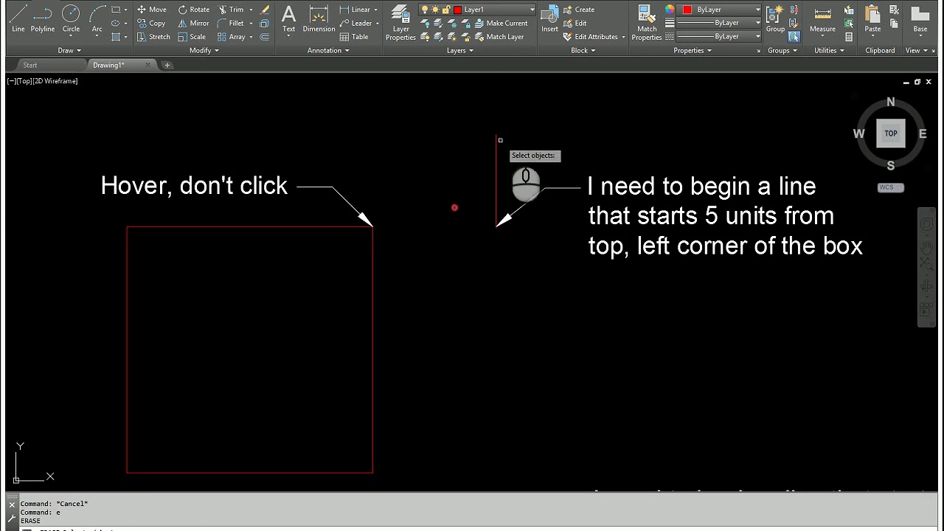
Task: Click the Move tool in Modify
Action: pyautogui.click(x=152, y=10)
